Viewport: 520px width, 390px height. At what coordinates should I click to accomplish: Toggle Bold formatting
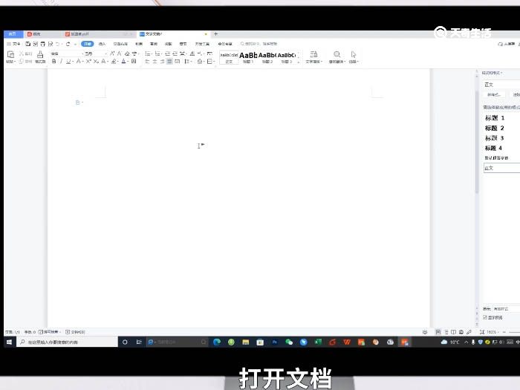pyautogui.click(x=53, y=62)
